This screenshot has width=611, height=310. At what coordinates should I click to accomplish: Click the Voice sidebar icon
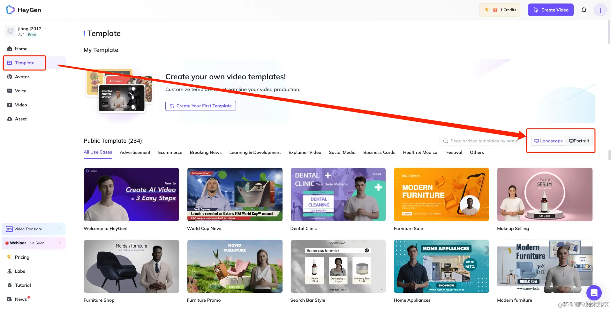[x=10, y=91]
